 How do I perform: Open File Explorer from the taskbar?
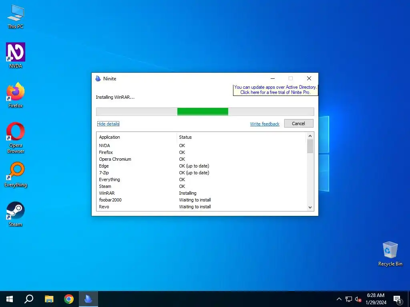click(x=49, y=299)
